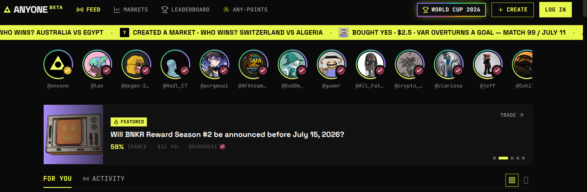View the @gumer avatar
The height and width of the screenshot is (192, 587).
click(332, 64)
